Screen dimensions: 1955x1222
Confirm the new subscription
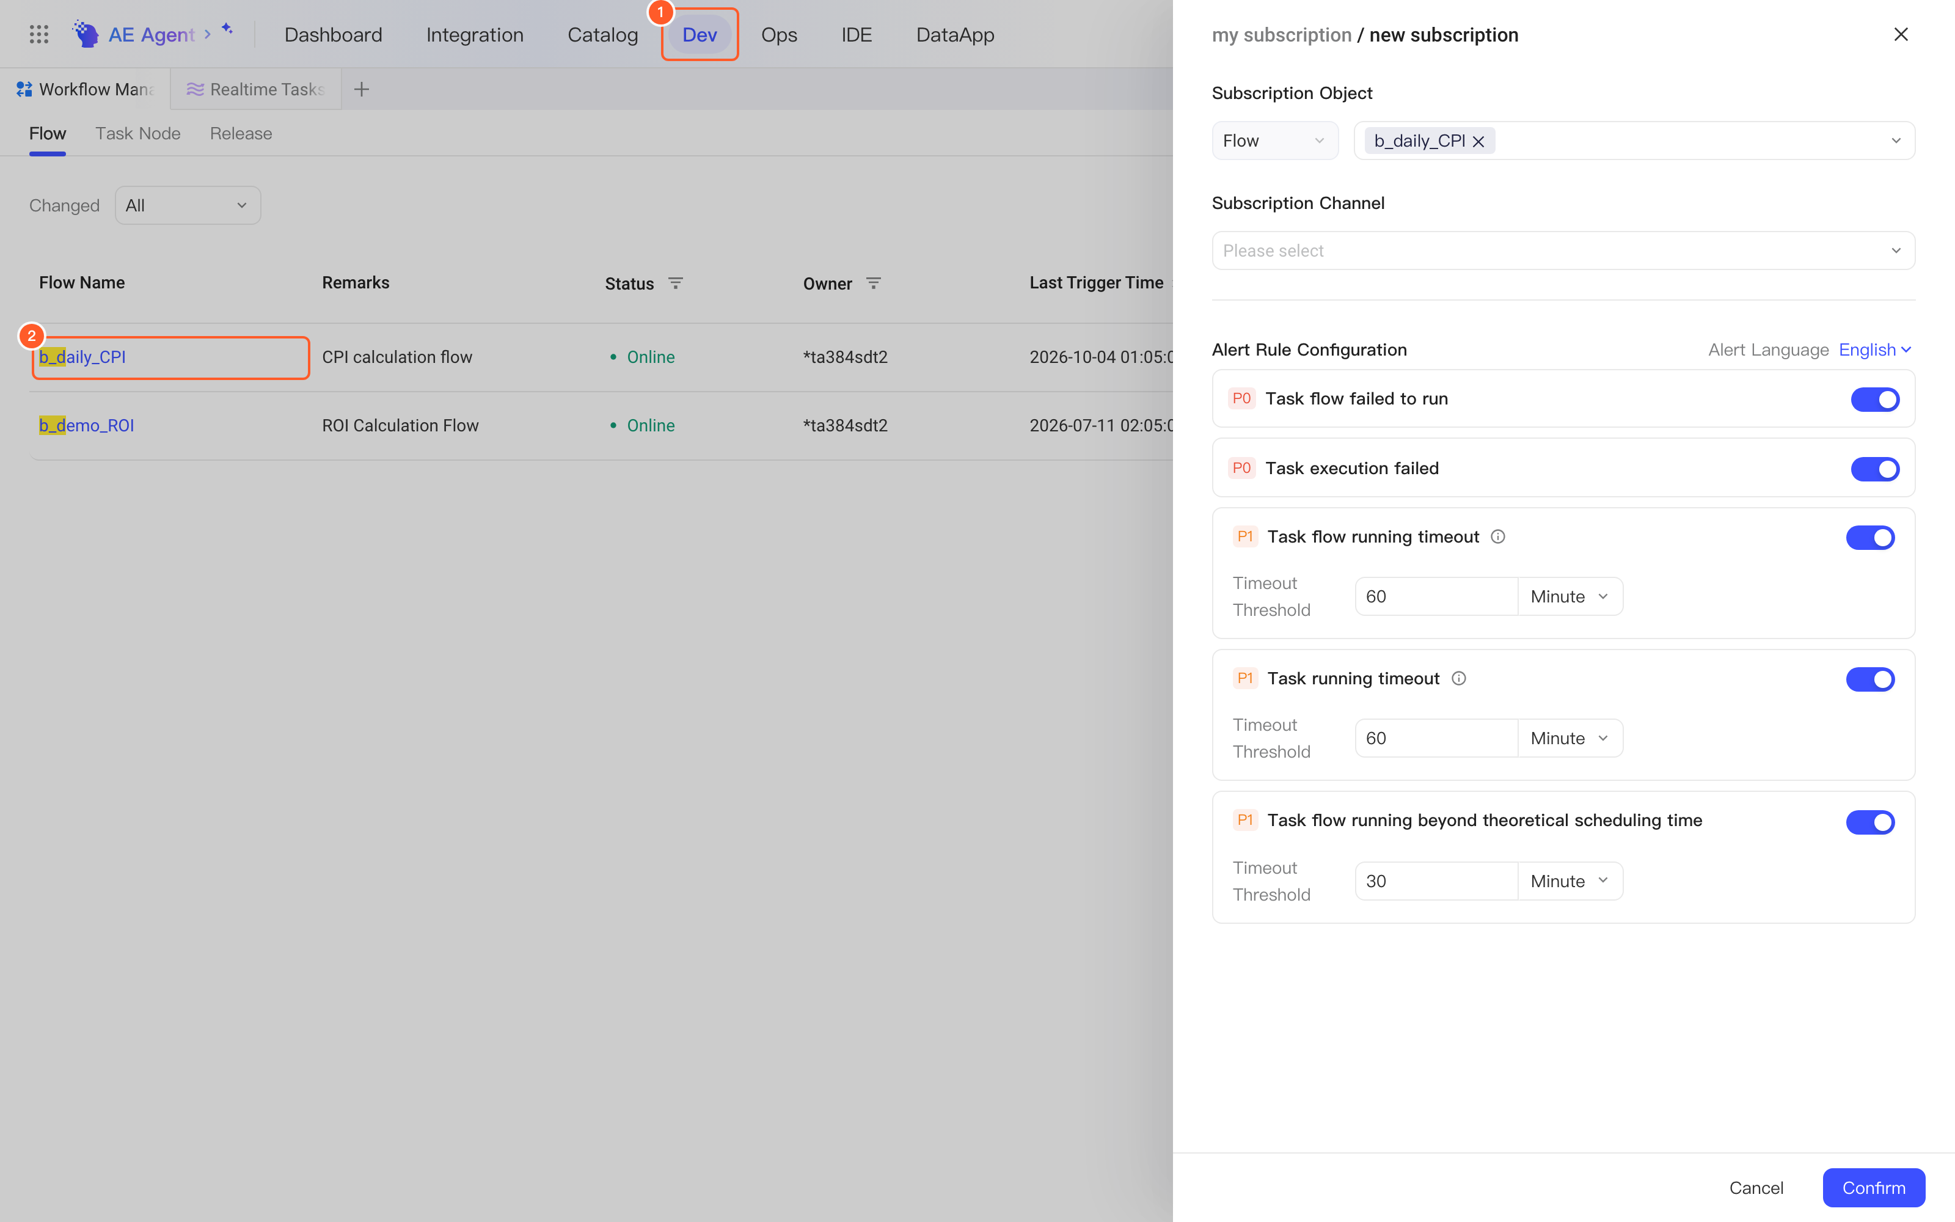click(x=1873, y=1187)
